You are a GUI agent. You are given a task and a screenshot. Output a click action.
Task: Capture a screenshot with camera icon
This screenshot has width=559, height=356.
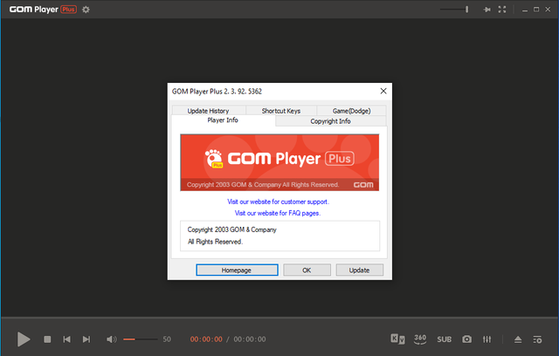pyautogui.click(x=466, y=339)
